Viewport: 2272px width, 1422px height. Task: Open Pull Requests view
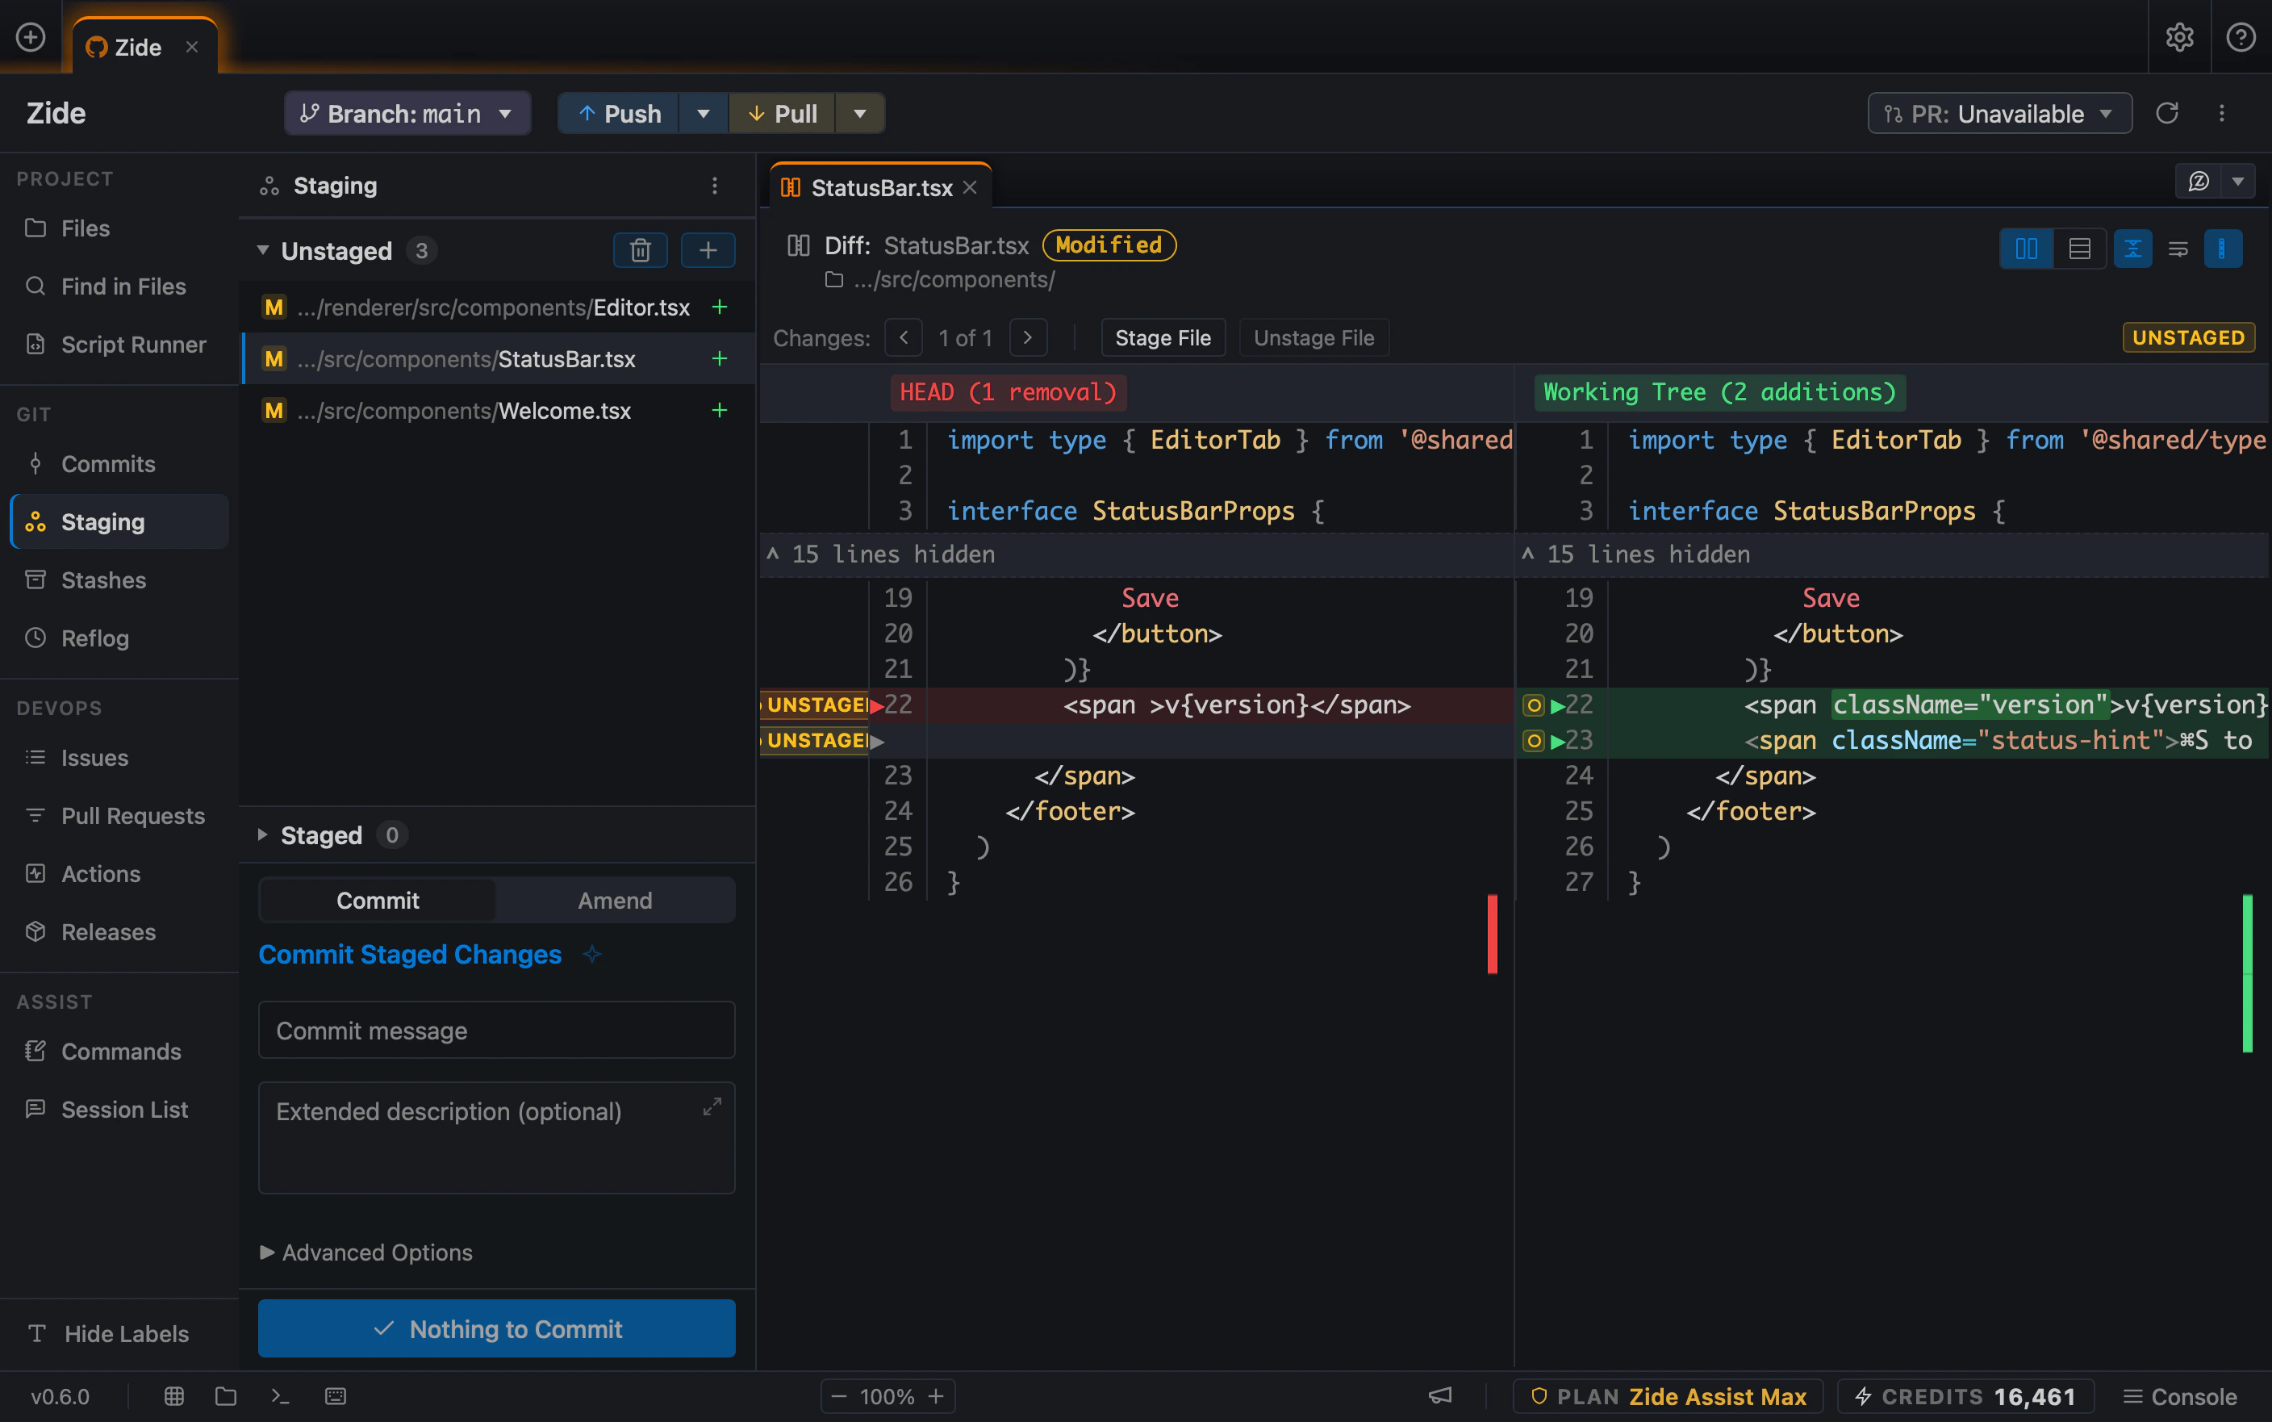[x=119, y=815]
